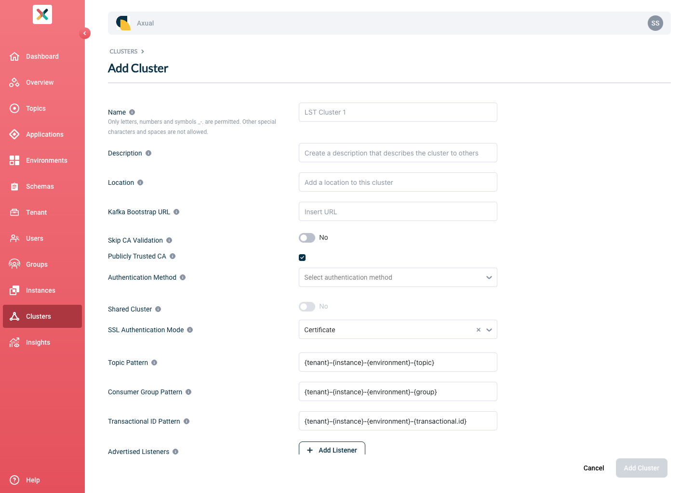
Task: Go to Topics in the sidebar
Action: [x=42, y=108]
